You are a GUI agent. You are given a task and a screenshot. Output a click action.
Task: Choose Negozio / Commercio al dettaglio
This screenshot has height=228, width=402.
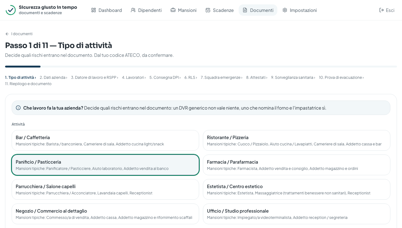pyautogui.click(x=105, y=214)
